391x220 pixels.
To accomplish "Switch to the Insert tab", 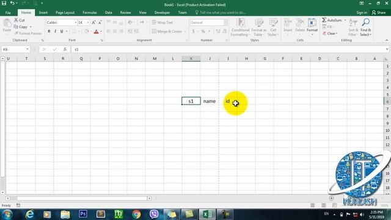I will [x=43, y=12].
